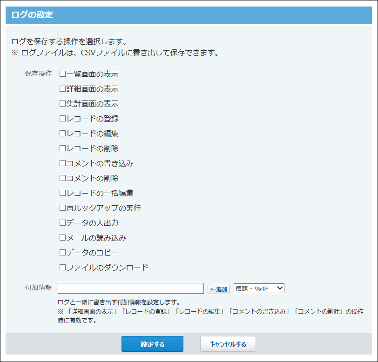Viewport: 378px width, 362px height.
Task: Select the メールの読み込み checkbox
Action: click(62, 238)
